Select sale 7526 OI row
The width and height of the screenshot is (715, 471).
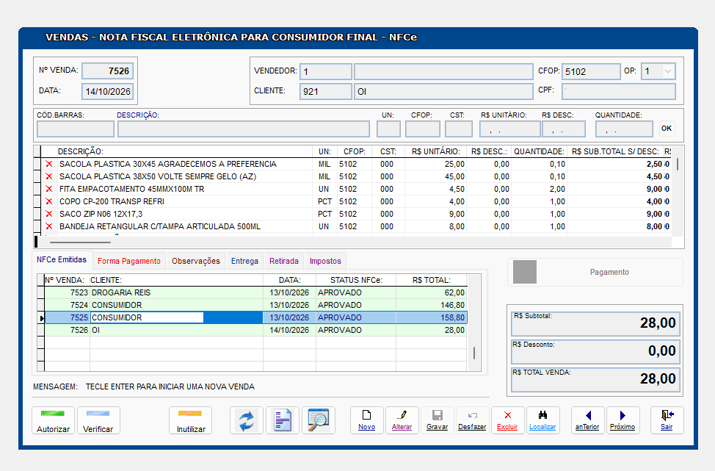(x=255, y=330)
